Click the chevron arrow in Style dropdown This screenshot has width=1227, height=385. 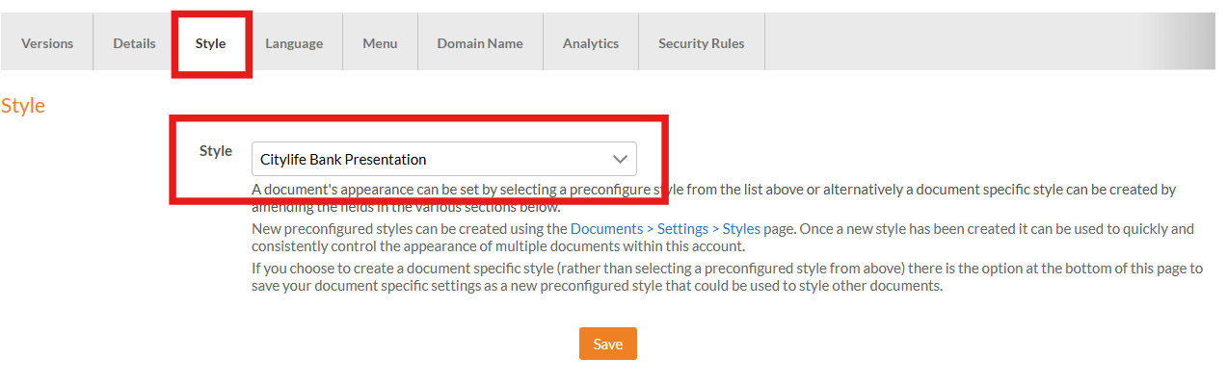click(620, 160)
